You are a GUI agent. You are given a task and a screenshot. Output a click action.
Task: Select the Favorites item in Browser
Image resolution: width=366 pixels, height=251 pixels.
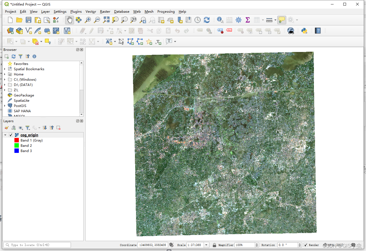click(21, 64)
